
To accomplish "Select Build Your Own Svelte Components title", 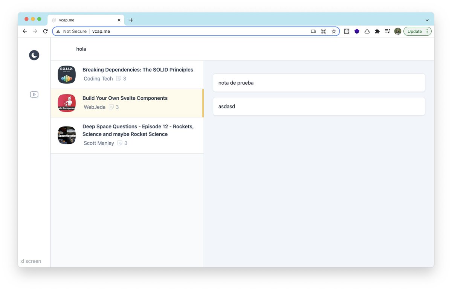I will 125,98.
